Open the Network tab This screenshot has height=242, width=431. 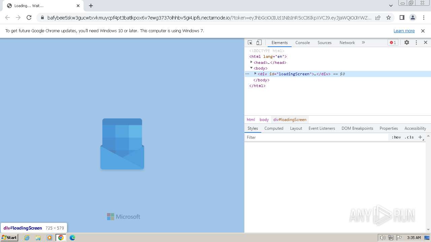[347, 43]
